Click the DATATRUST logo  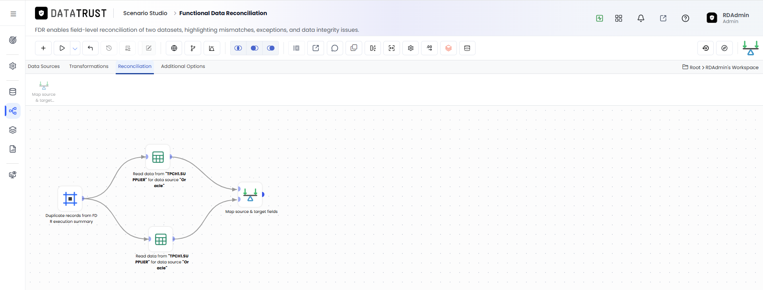point(71,14)
